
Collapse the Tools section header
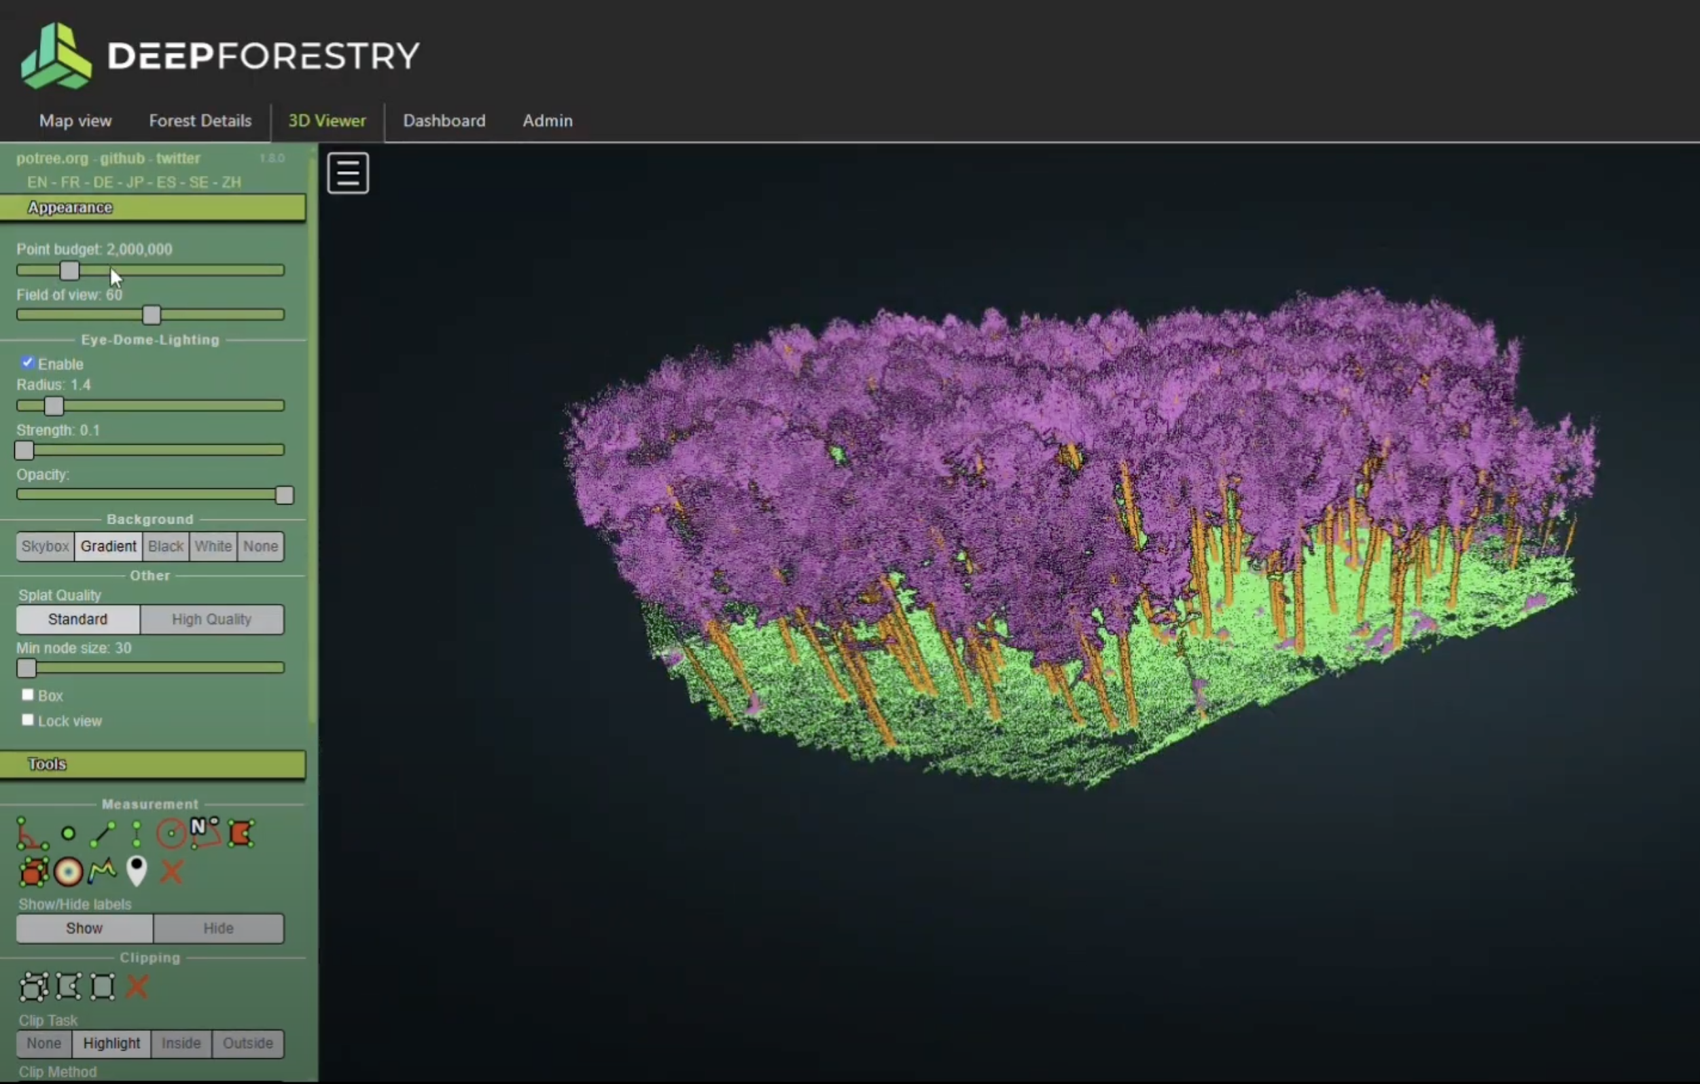(152, 764)
